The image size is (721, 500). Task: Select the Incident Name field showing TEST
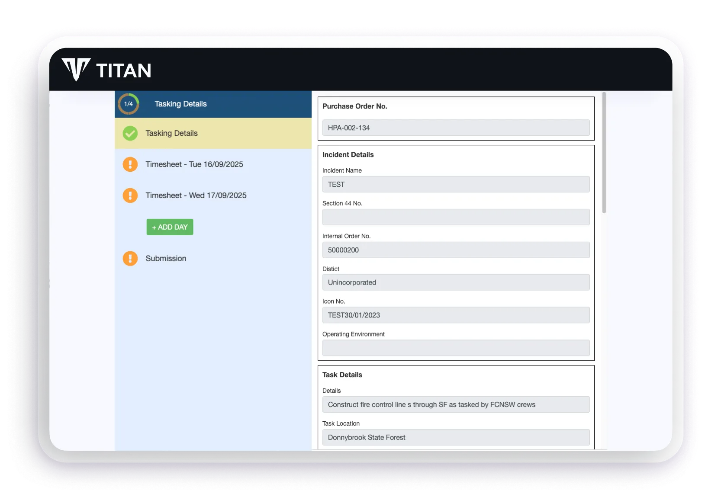(x=456, y=184)
